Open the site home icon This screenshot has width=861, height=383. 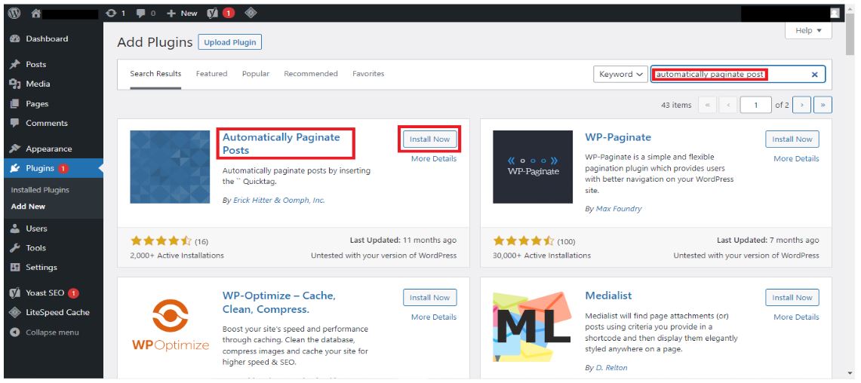(36, 13)
